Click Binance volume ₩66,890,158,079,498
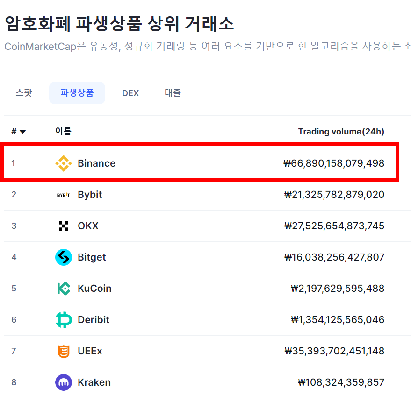The image size is (411, 395). pyautogui.click(x=334, y=163)
